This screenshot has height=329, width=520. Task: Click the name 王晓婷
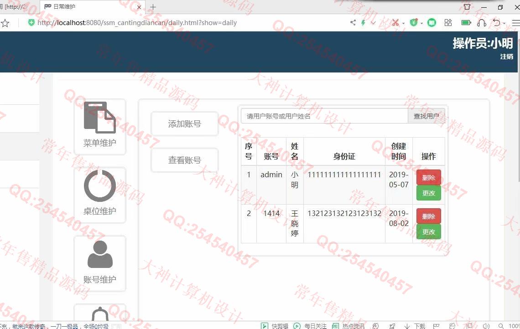[x=295, y=223]
